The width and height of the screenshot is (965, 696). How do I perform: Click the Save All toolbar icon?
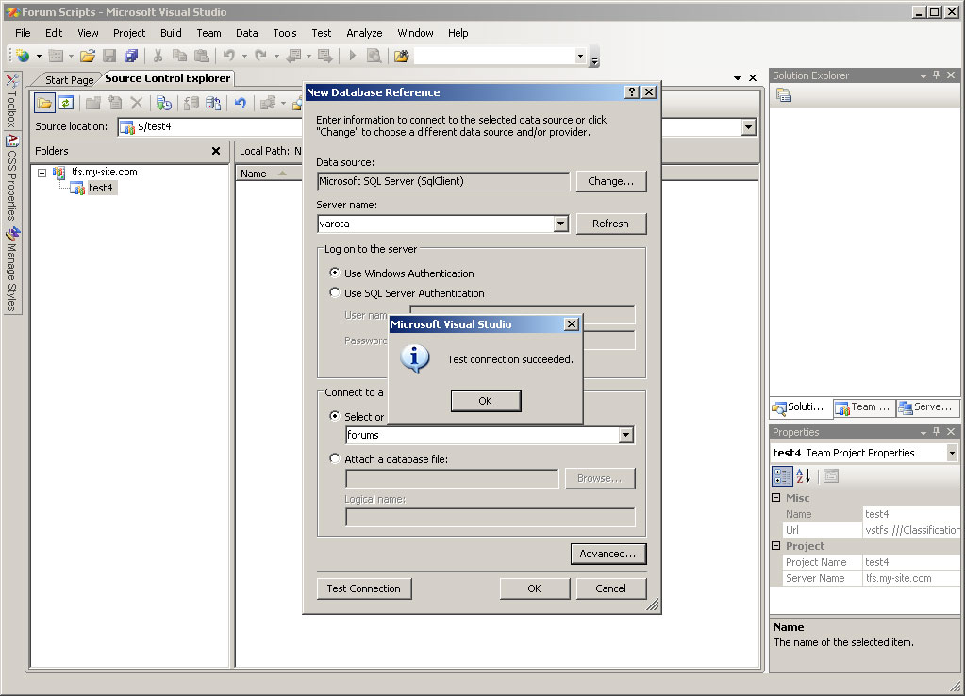(131, 56)
